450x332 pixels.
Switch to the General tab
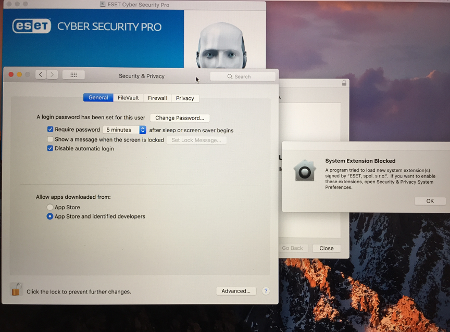[x=98, y=98]
